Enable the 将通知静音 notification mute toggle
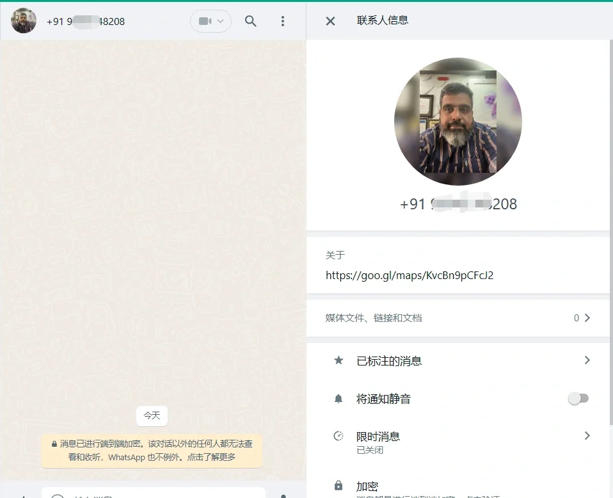Image resolution: width=613 pixels, height=498 pixels. 578,398
